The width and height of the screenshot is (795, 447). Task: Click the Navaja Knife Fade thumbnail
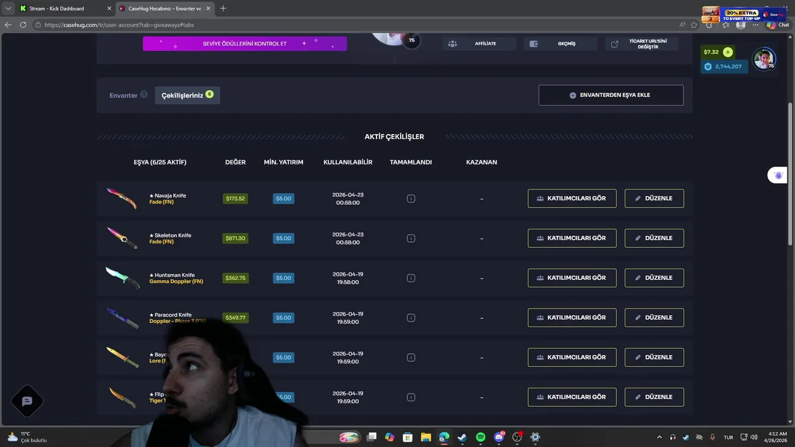coord(122,198)
